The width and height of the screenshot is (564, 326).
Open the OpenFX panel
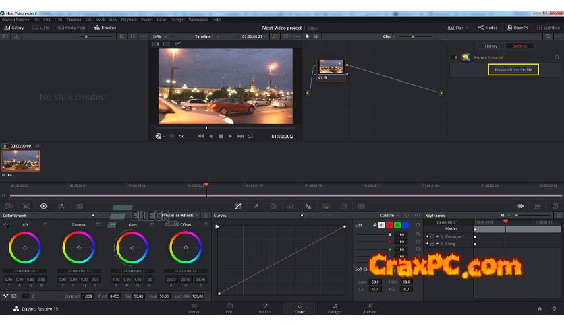point(517,28)
